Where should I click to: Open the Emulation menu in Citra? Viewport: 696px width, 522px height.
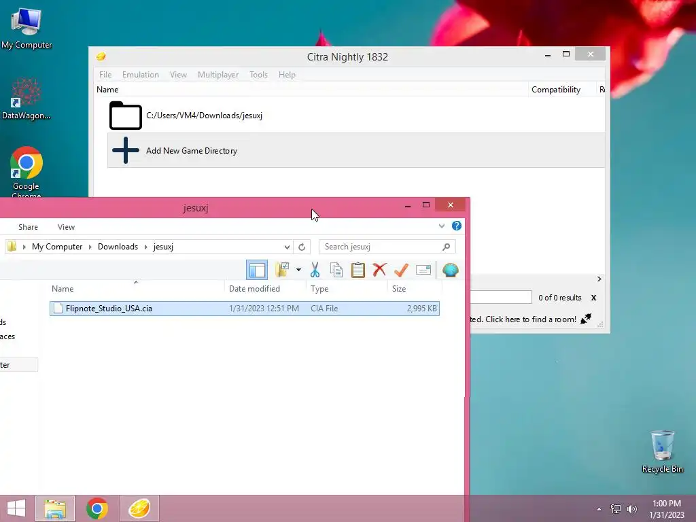tap(140, 75)
